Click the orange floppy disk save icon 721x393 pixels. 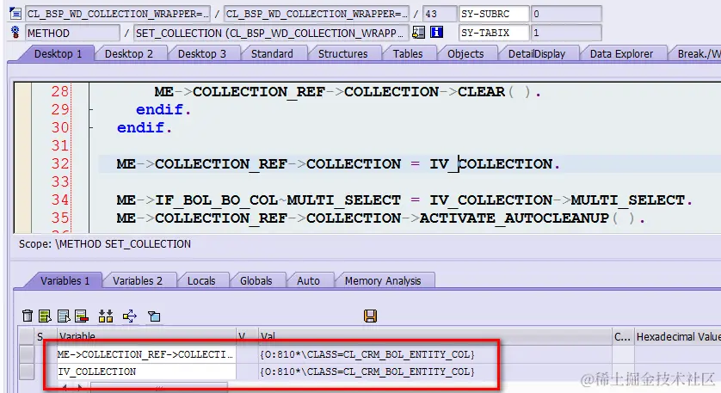coord(370,316)
